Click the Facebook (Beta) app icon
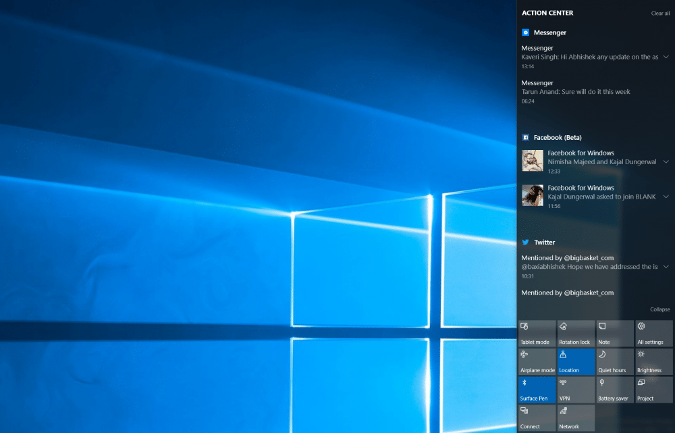Image resolution: width=675 pixels, height=433 pixels. [525, 137]
